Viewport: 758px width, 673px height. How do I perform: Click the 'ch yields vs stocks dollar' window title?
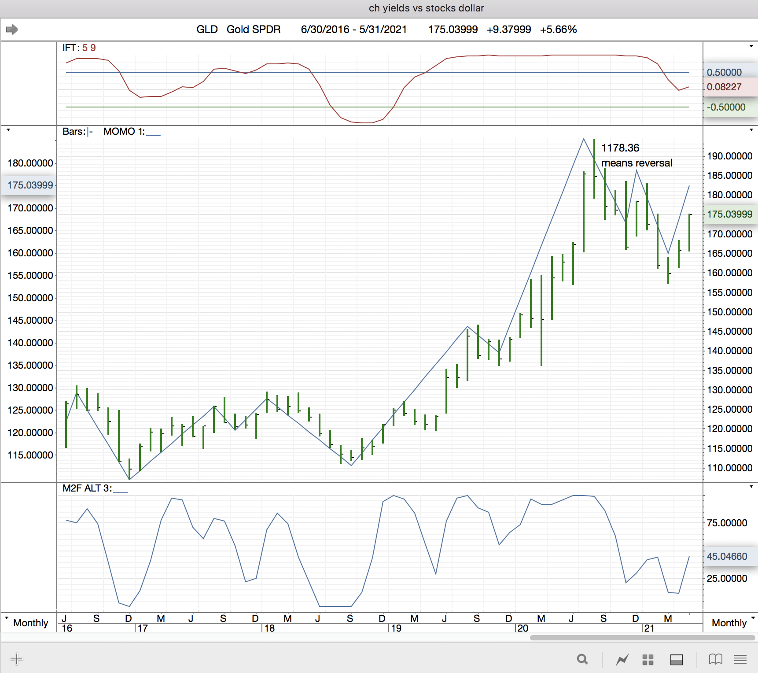426,8
